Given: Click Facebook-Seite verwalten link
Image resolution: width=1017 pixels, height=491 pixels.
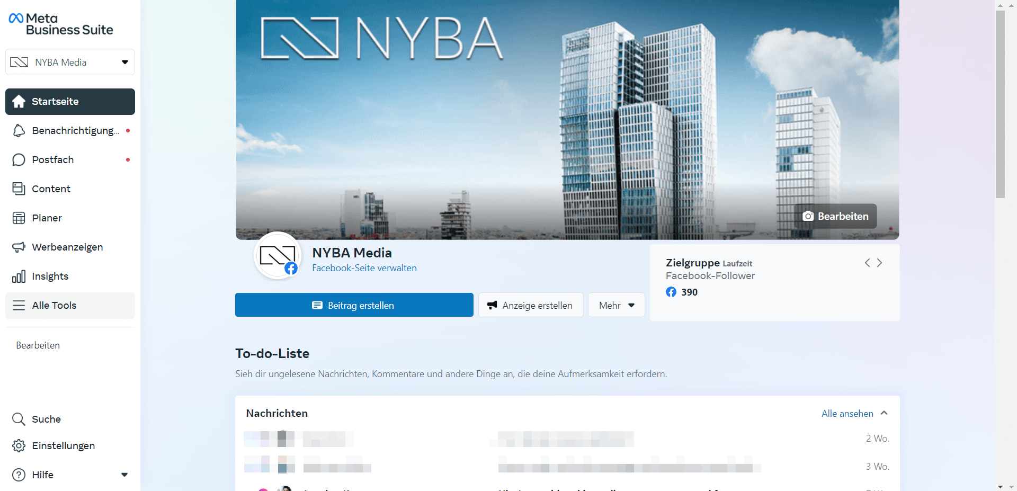Looking at the screenshot, I should (364, 268).
